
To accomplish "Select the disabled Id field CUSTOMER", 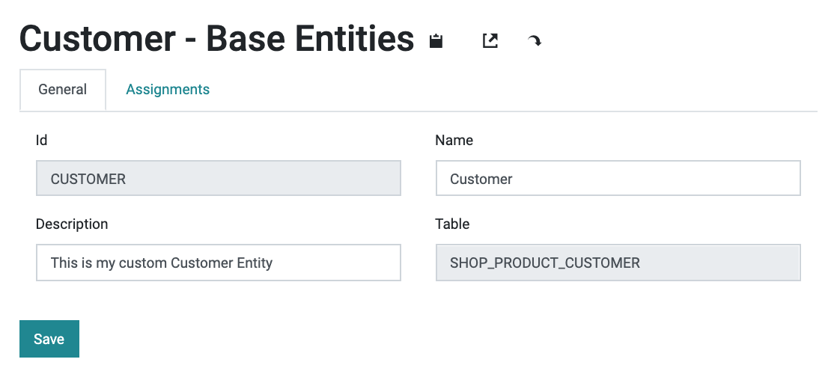I will [219, 178].
